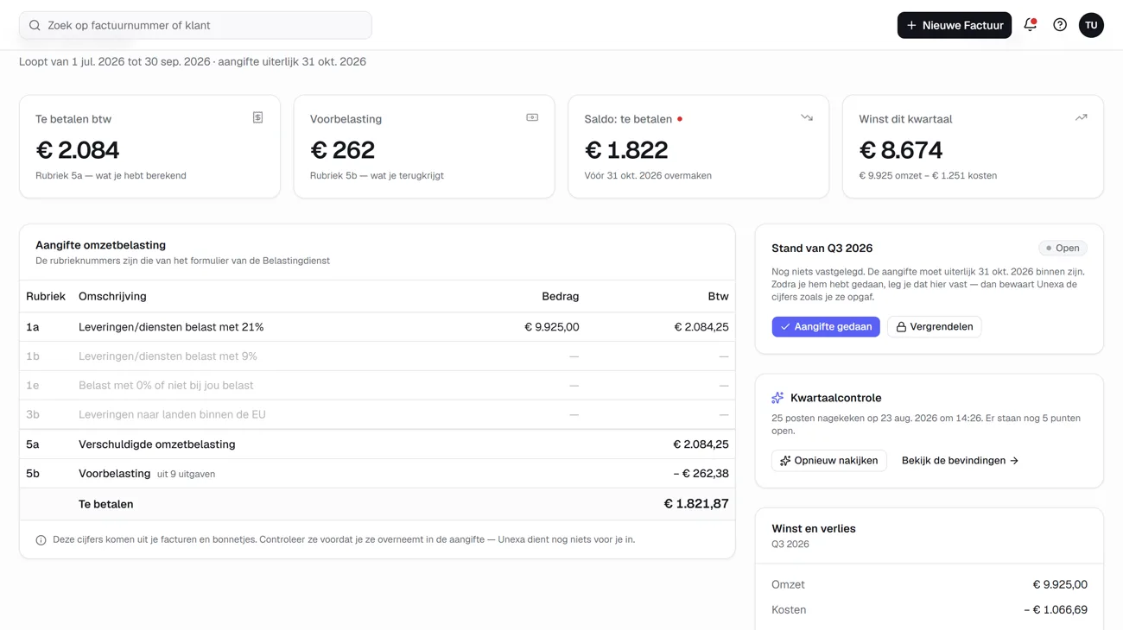Click the Omschrijving column header
The image size is (1123, 630).
[112, 296]
